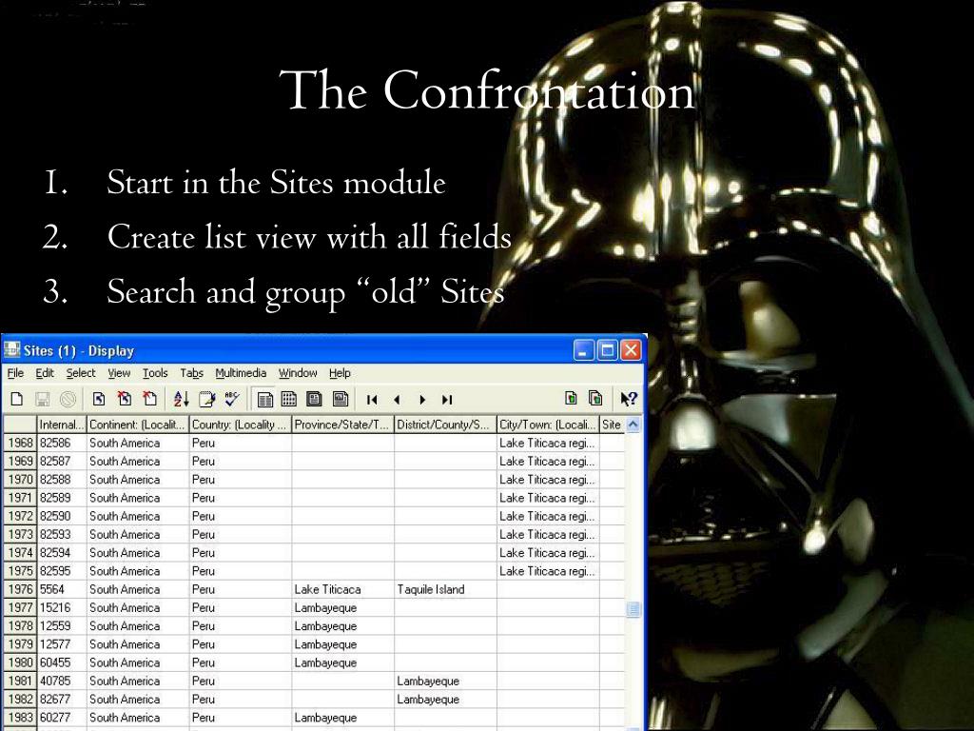
Task: Click Lambayeque district in row 1981
Action: coord(445,681)
